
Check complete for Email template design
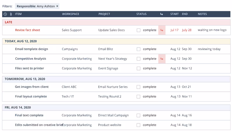coord(139,49)
